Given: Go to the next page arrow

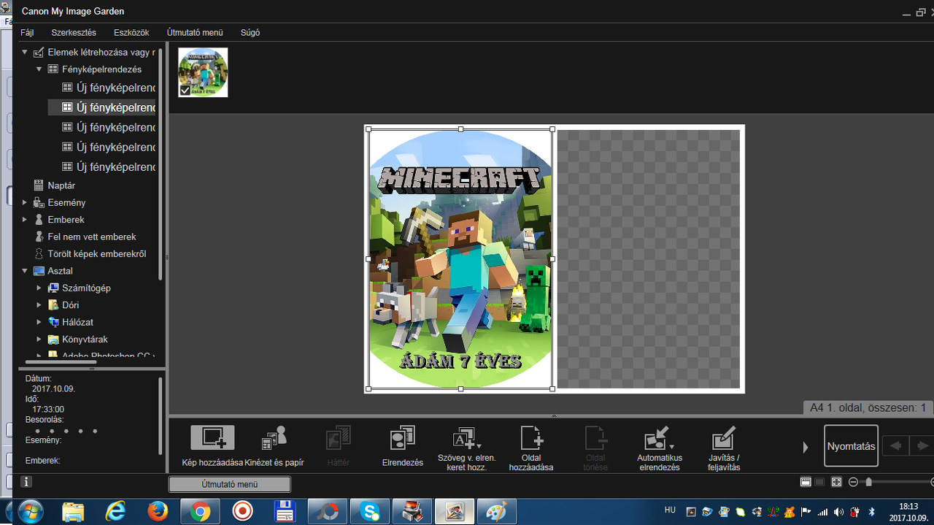Looking at the screenshot, I should (922, 445).
